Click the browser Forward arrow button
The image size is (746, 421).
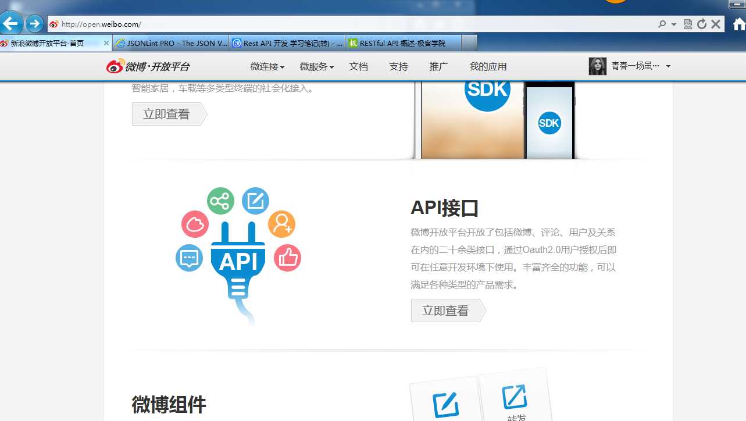point(35,24)
